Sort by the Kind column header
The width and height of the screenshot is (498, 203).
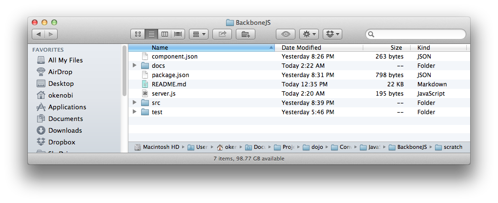(438, 48)
